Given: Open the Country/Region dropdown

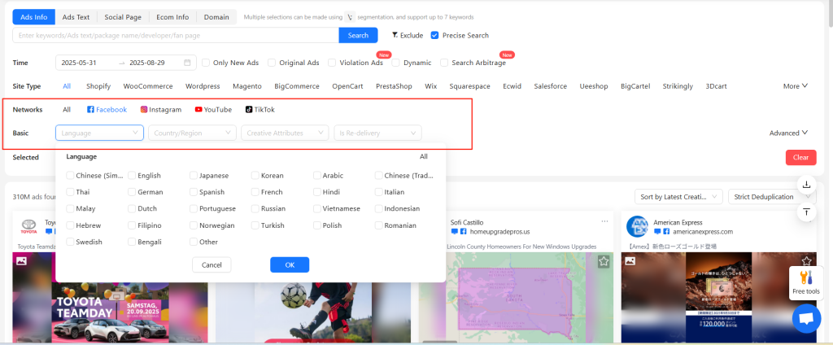Looking at the screenshot, I should tap(192, 133).
